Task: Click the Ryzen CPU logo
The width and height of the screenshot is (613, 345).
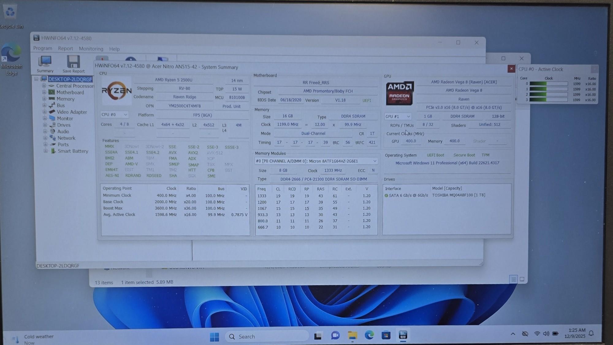Action: point(116,91)
